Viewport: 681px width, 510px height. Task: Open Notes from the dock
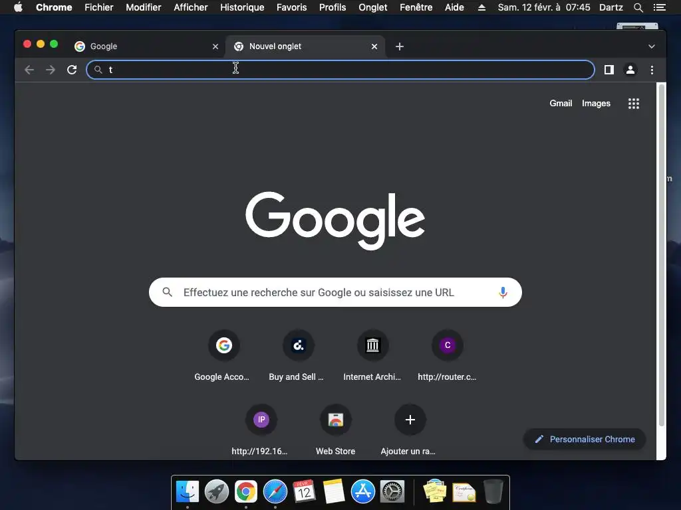(334, 492)
